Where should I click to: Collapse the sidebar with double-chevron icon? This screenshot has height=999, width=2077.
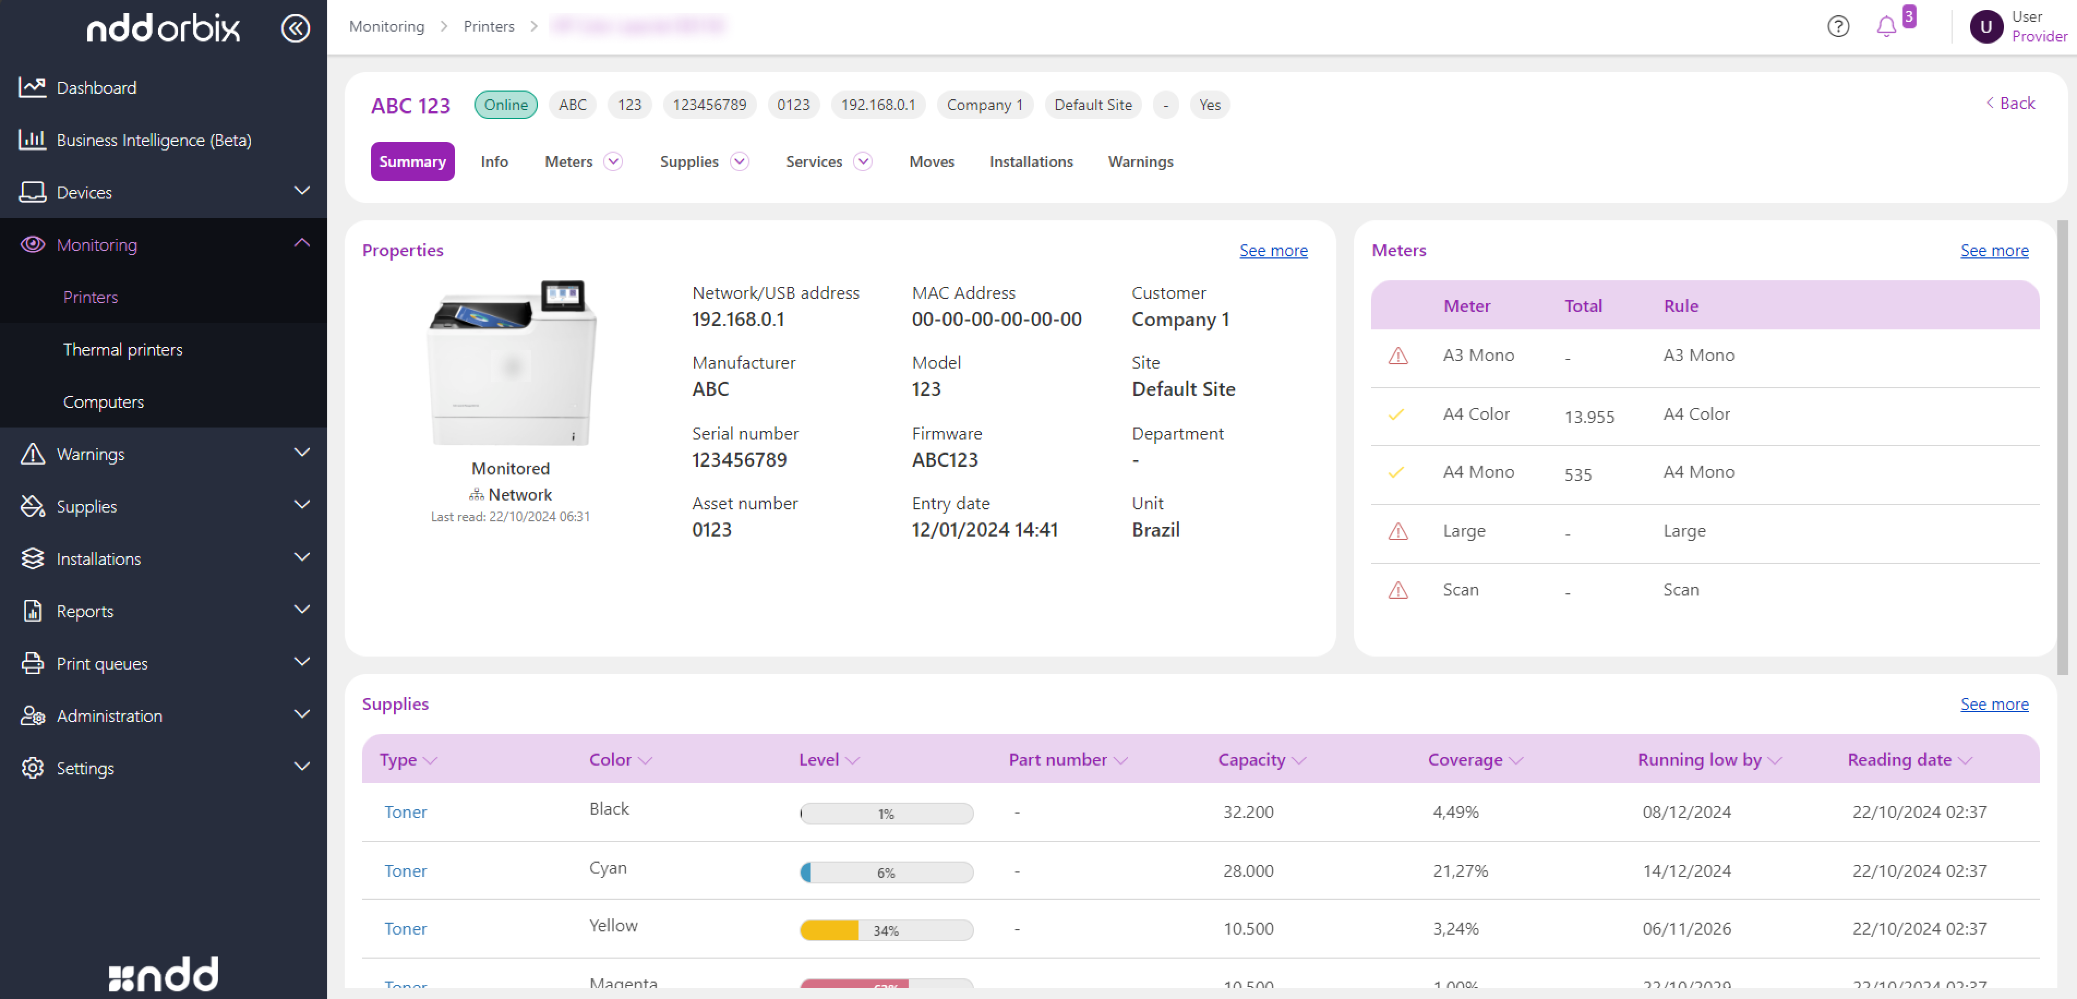pyautogui.click(x=295, y=28)
